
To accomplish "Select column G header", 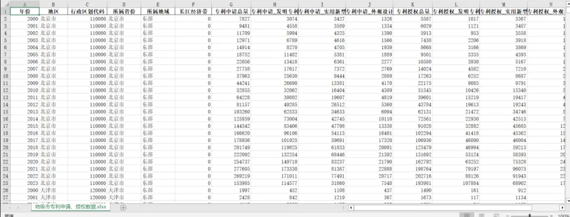I will (231, 4).
